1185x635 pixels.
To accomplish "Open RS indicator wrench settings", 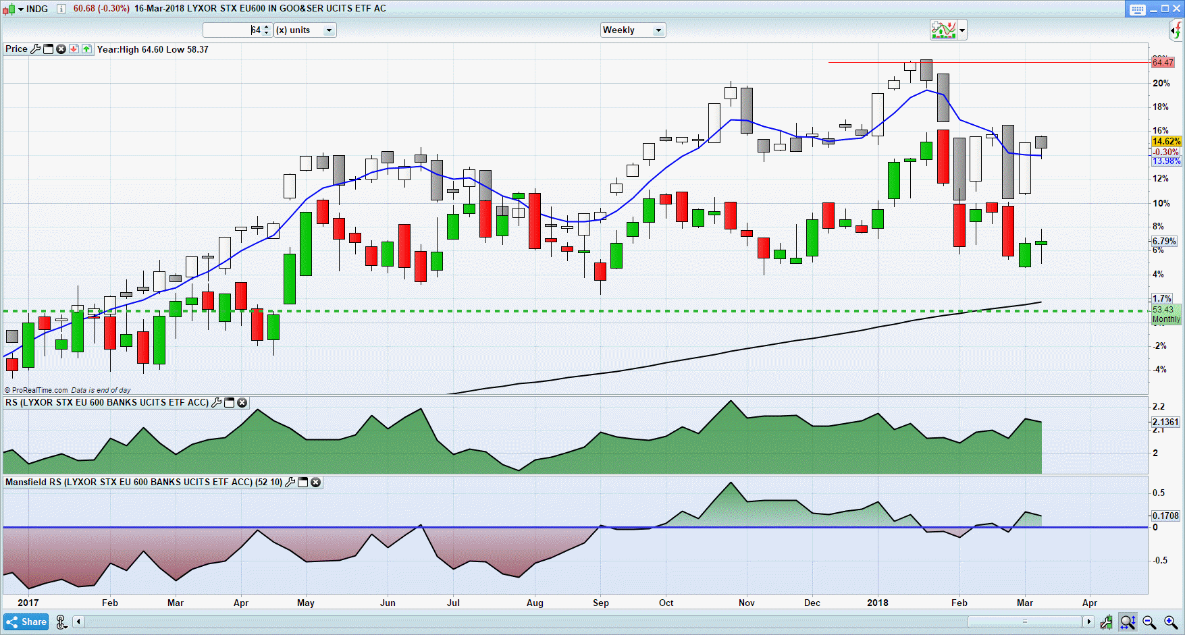I will (x=216, y=402).
